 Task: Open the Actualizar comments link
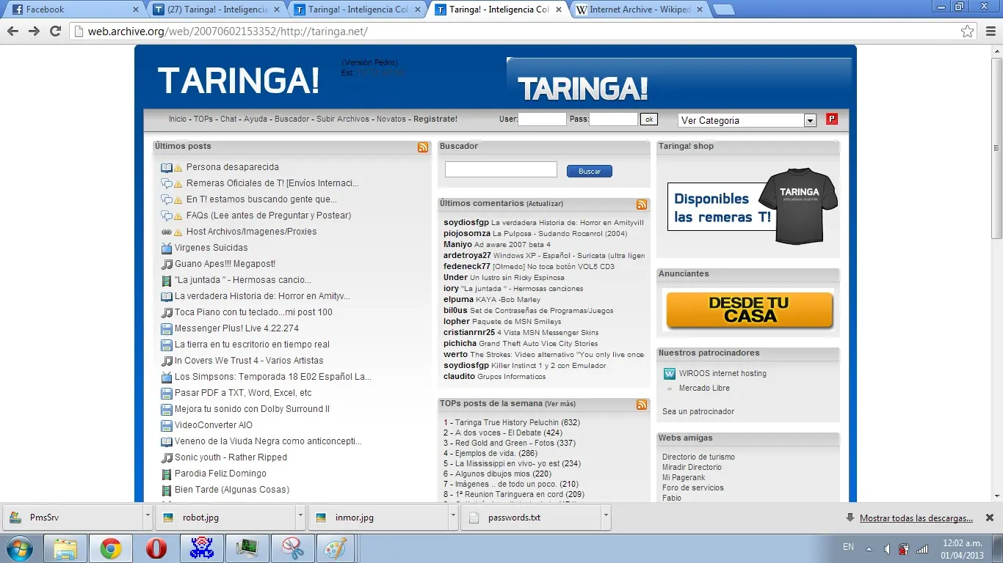coord(545,204)
